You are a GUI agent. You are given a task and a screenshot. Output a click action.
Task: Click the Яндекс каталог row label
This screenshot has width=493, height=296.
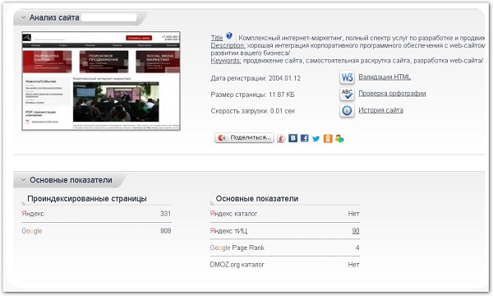(x=233, y=214)
